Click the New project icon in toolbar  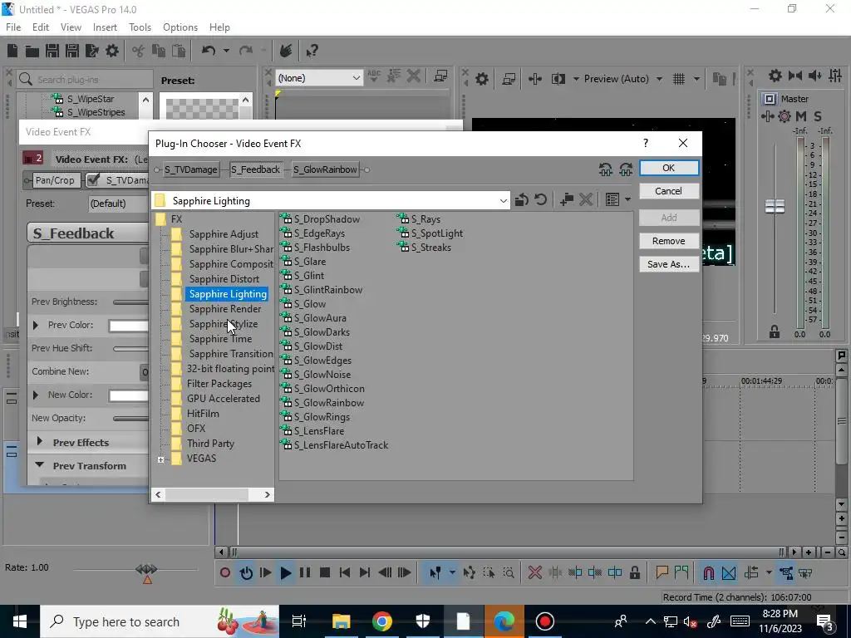pos(12,51)
